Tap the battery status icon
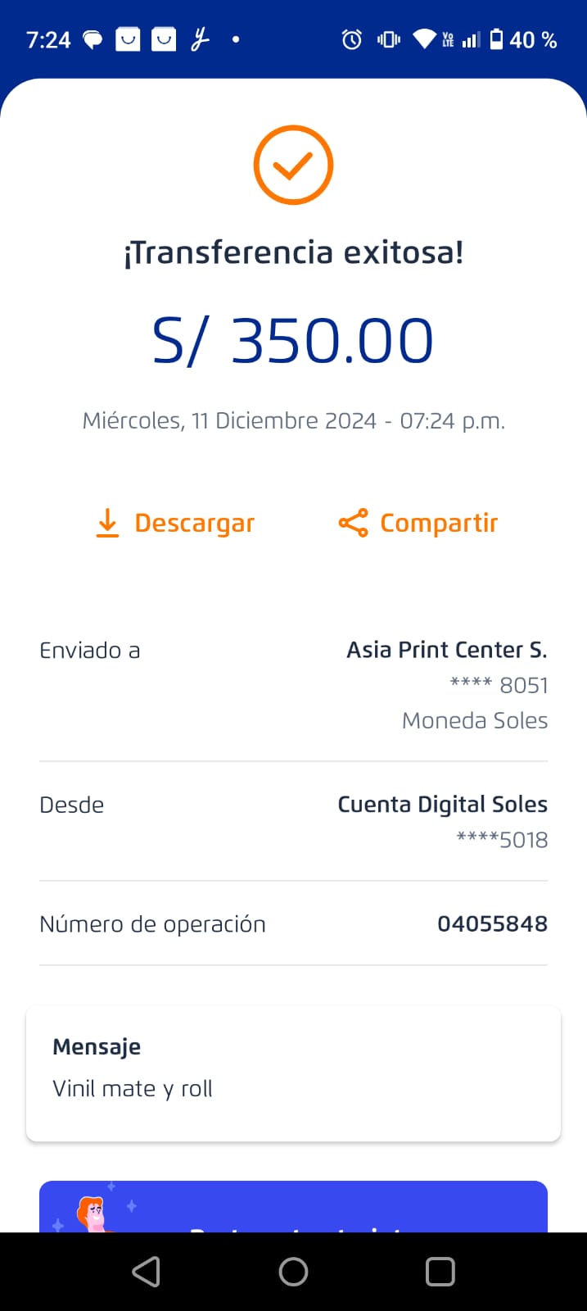 496,39
